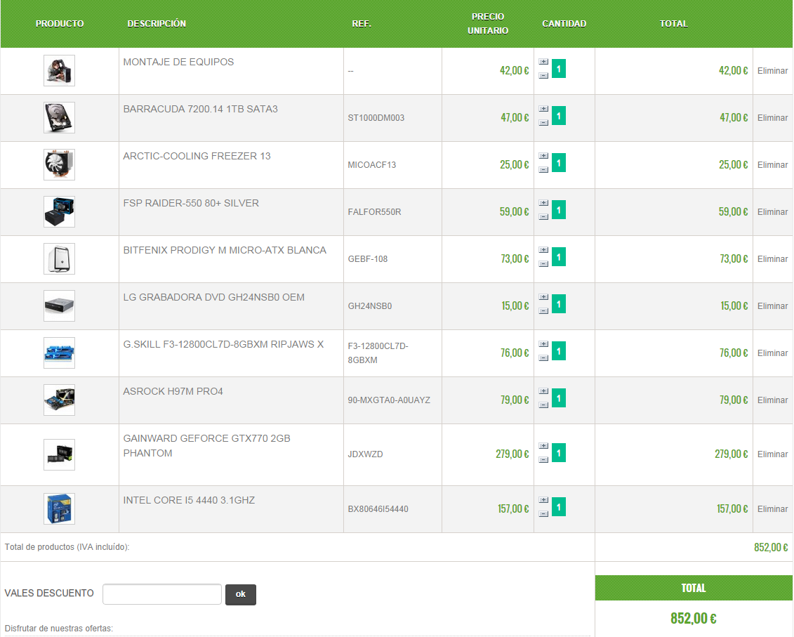Remove BARRACUDA 7200.14 via Eliminar
The height and width of the screenshot is (637, 794).
point(772,118)
